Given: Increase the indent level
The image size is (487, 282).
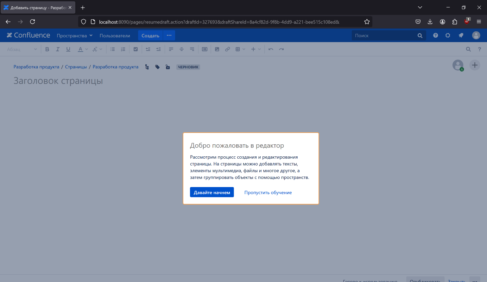Looking at the screenshot, I should coord(158,49).
